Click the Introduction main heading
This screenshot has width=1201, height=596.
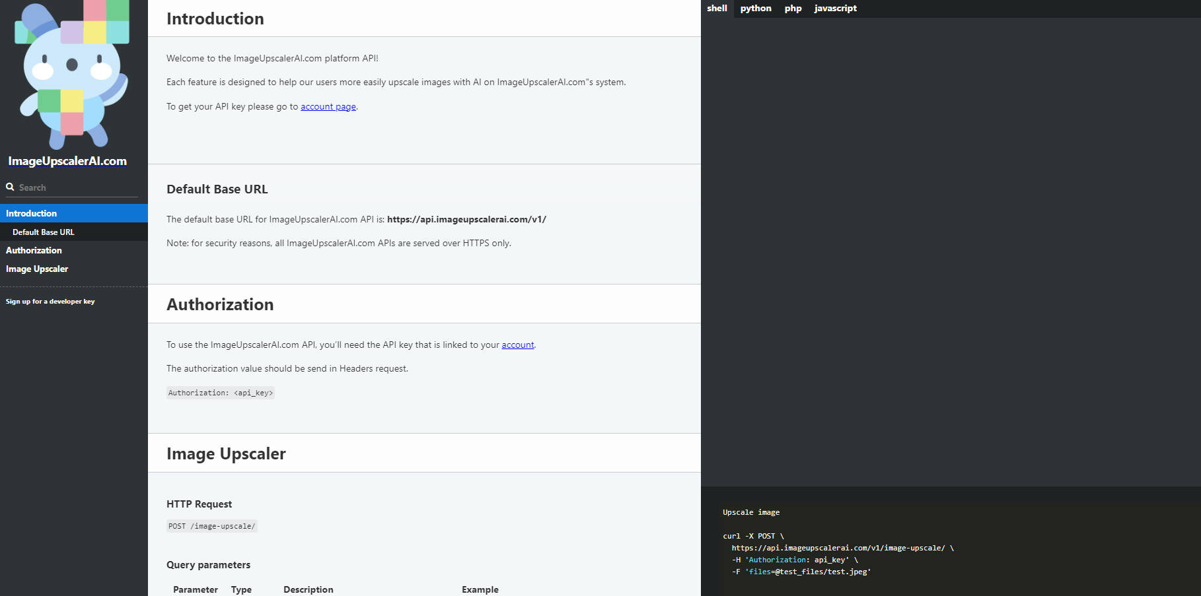[x=215, y=19]
